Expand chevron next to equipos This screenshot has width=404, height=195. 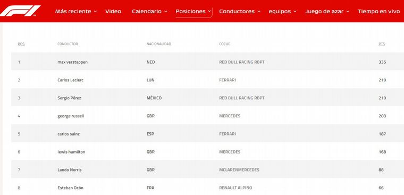(x=295, y=12)
